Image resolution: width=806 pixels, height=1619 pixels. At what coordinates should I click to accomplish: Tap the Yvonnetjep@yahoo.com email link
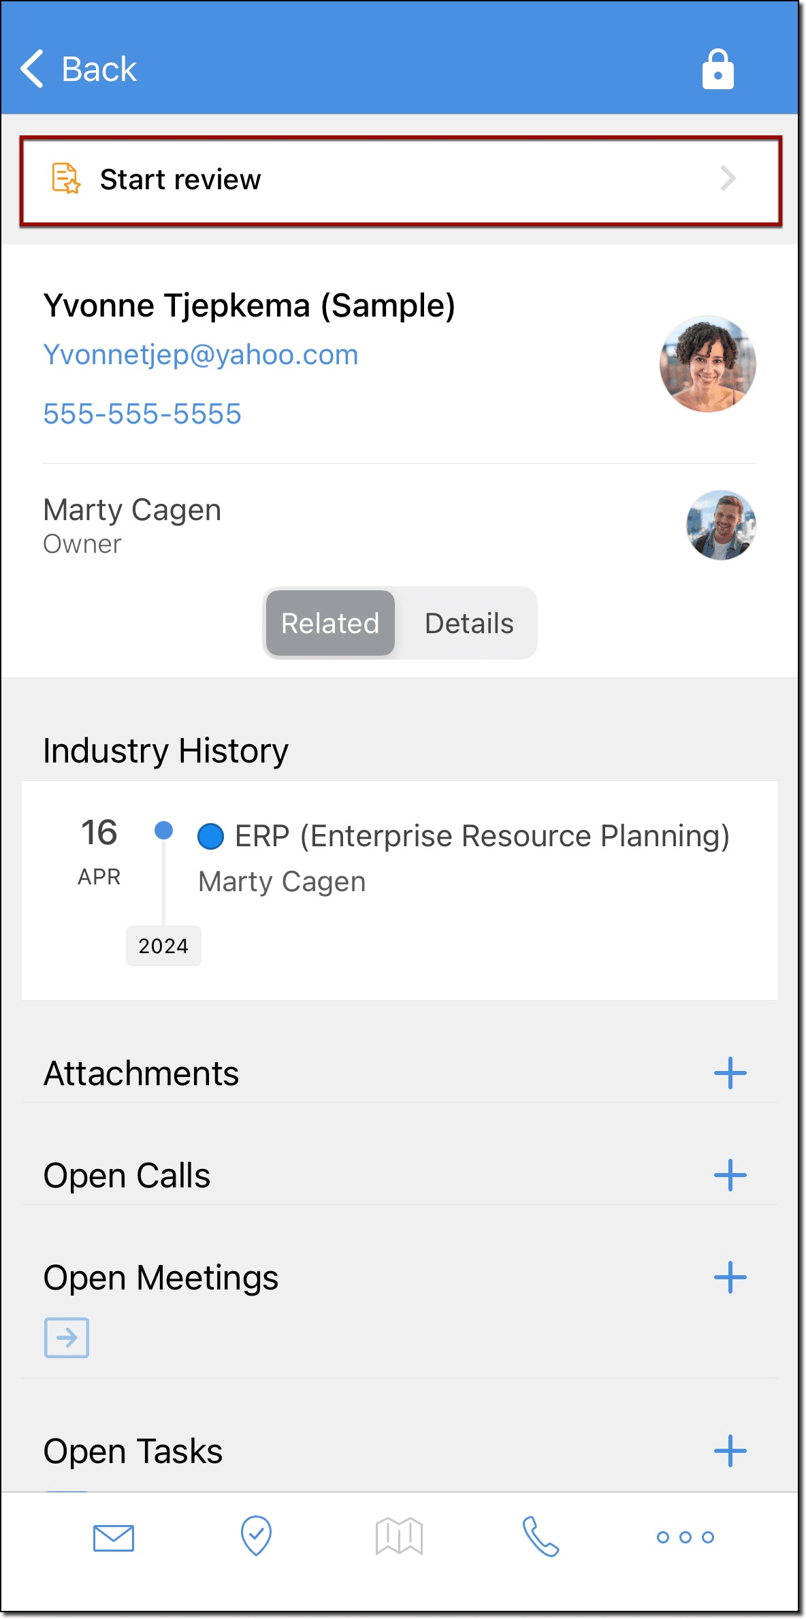201,355
